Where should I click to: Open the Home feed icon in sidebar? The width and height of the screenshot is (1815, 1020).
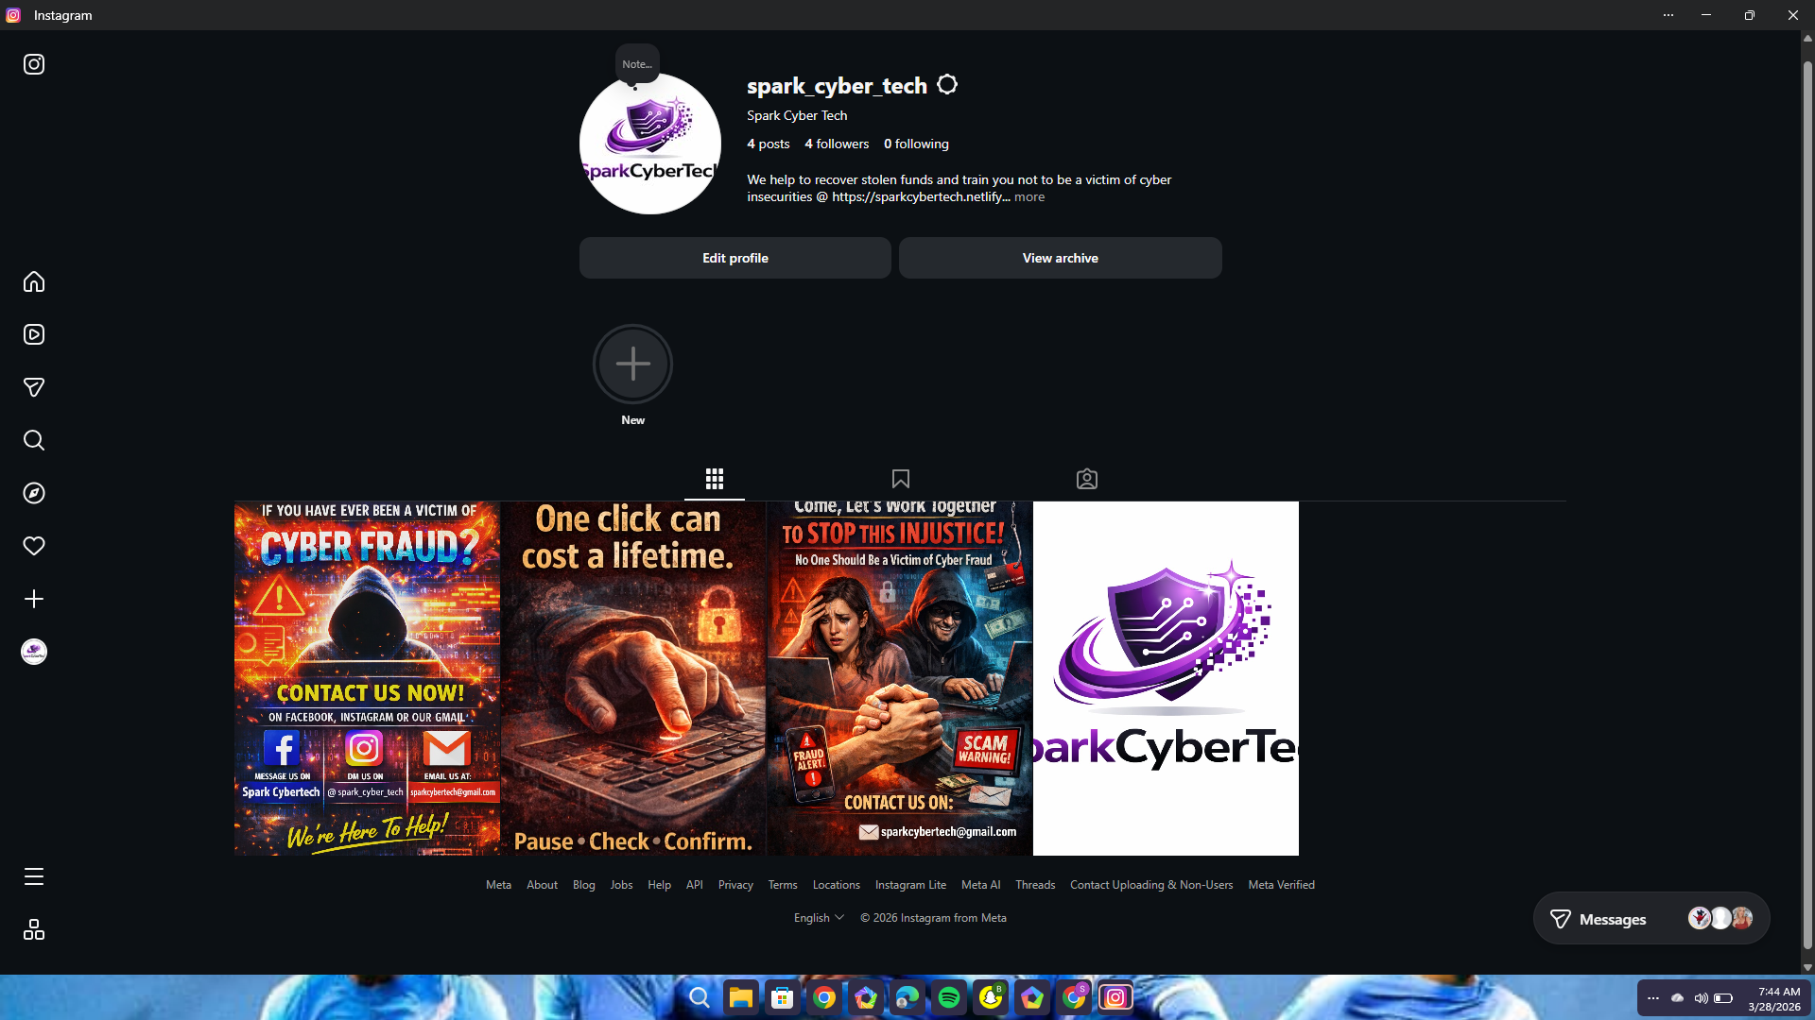[x=34, y=281]
